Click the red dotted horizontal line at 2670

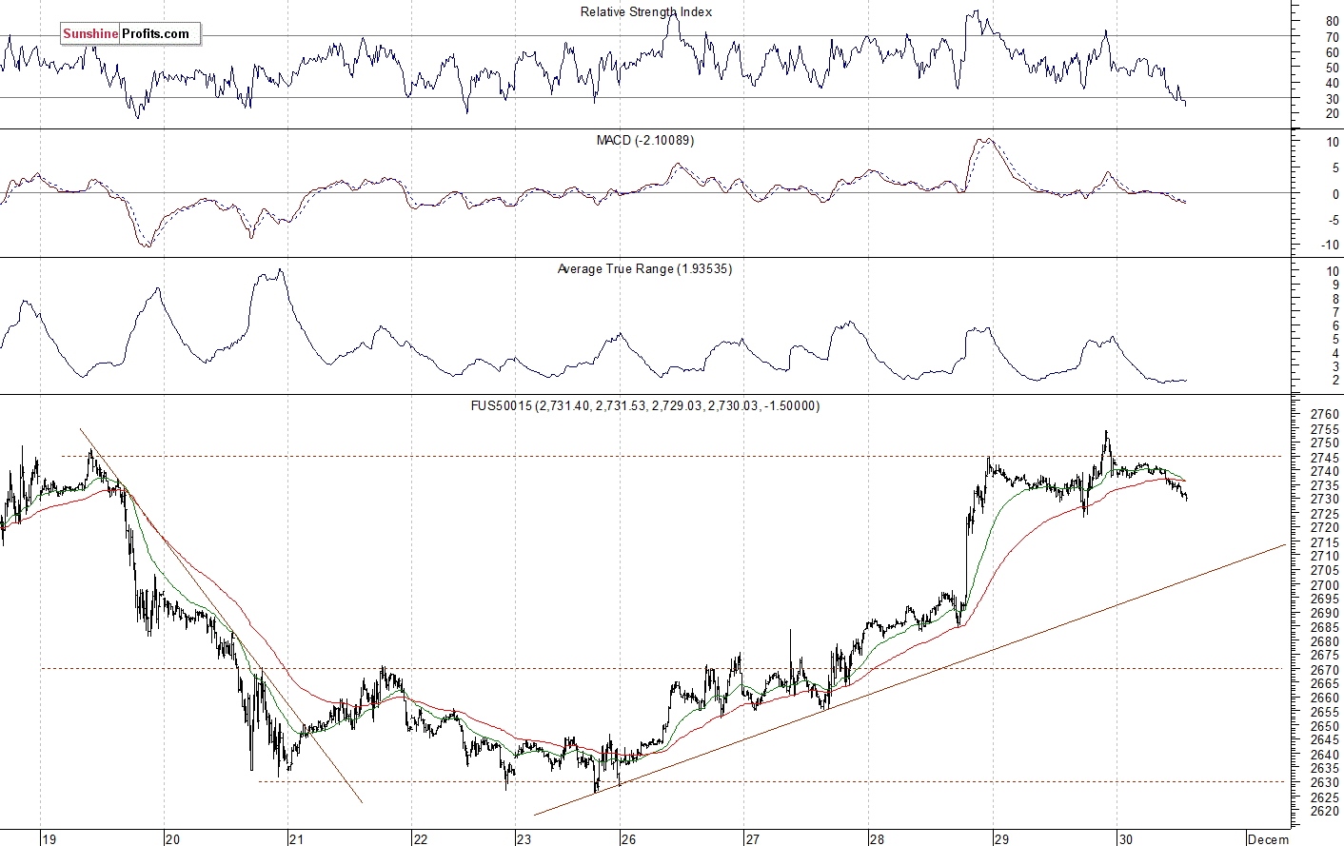[x=662, y=668]
